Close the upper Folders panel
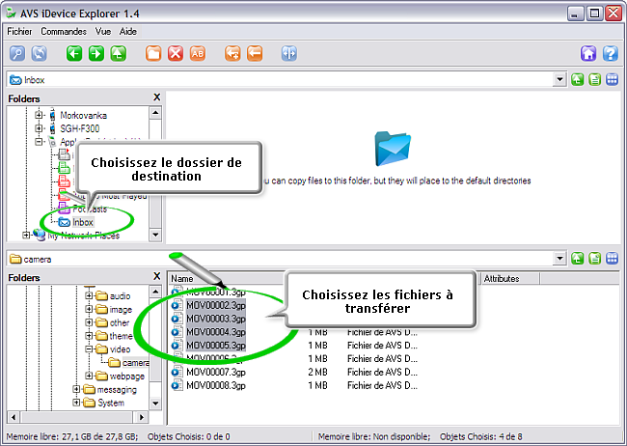This screenshot has width=627, height=446. pyautogui.click(x=156, y=98)
